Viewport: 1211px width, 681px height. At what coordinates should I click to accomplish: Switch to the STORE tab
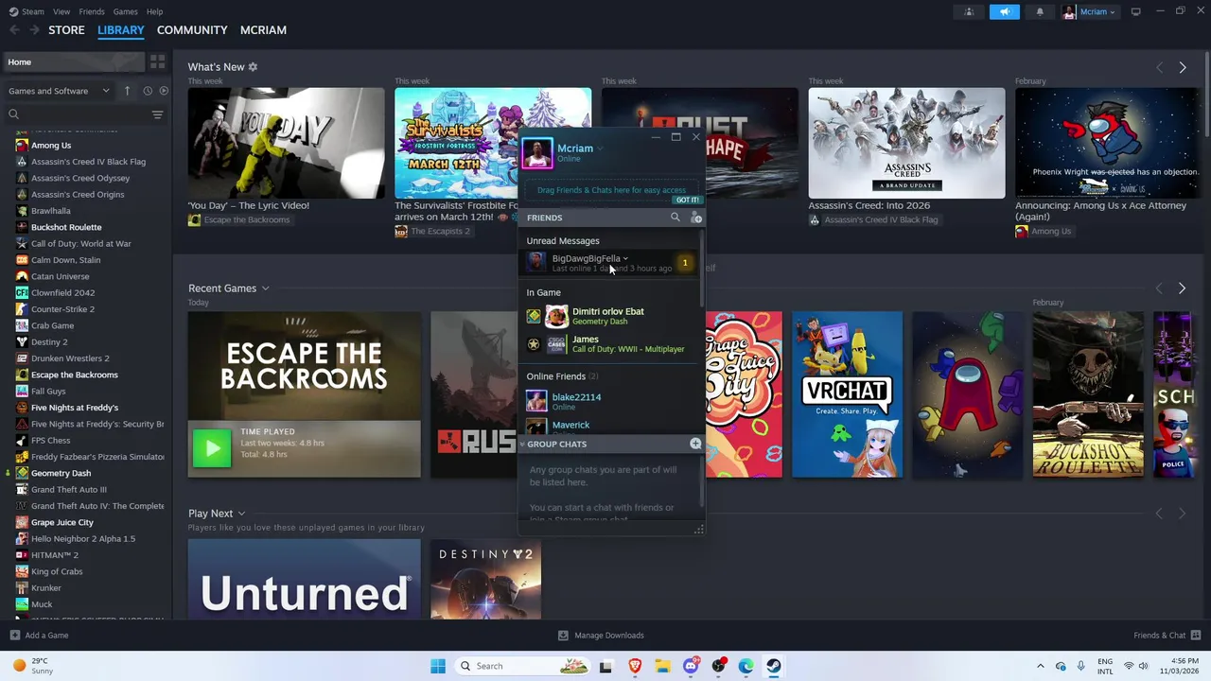[66, 30]
